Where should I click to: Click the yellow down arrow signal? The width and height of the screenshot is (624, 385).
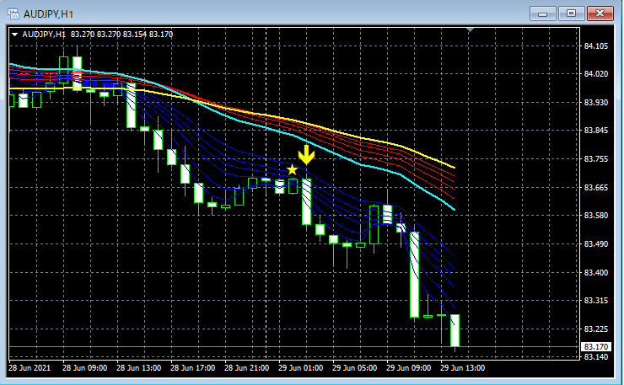pyautogui.click(x=306, y=155)
